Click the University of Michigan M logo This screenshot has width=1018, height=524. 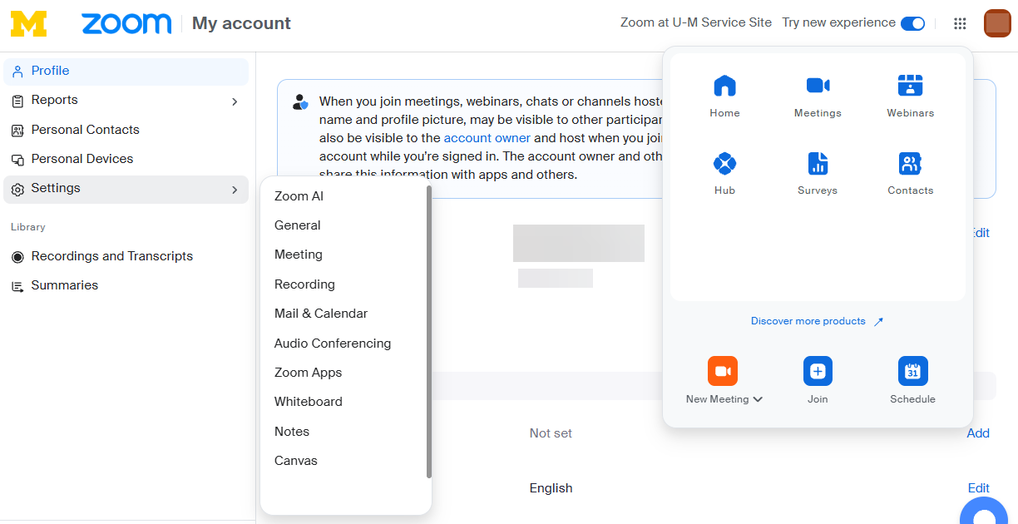point(28,23)
